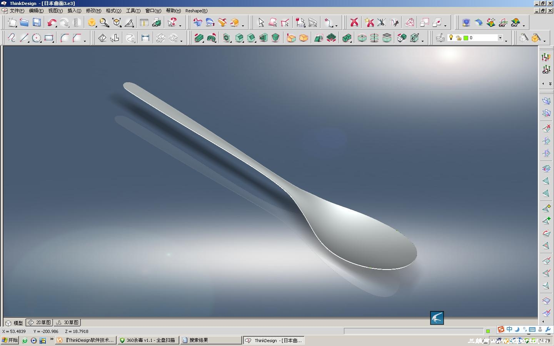Click the green solid pattern array tool

(331, 38)
